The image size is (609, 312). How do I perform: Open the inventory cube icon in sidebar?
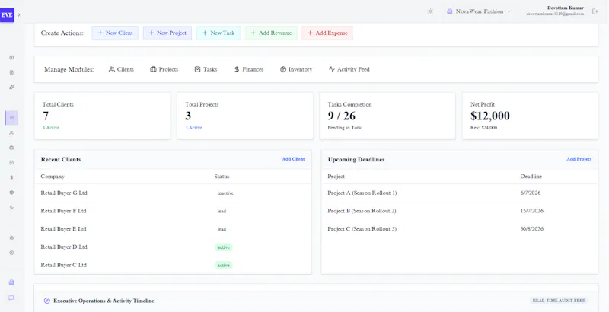11,193
